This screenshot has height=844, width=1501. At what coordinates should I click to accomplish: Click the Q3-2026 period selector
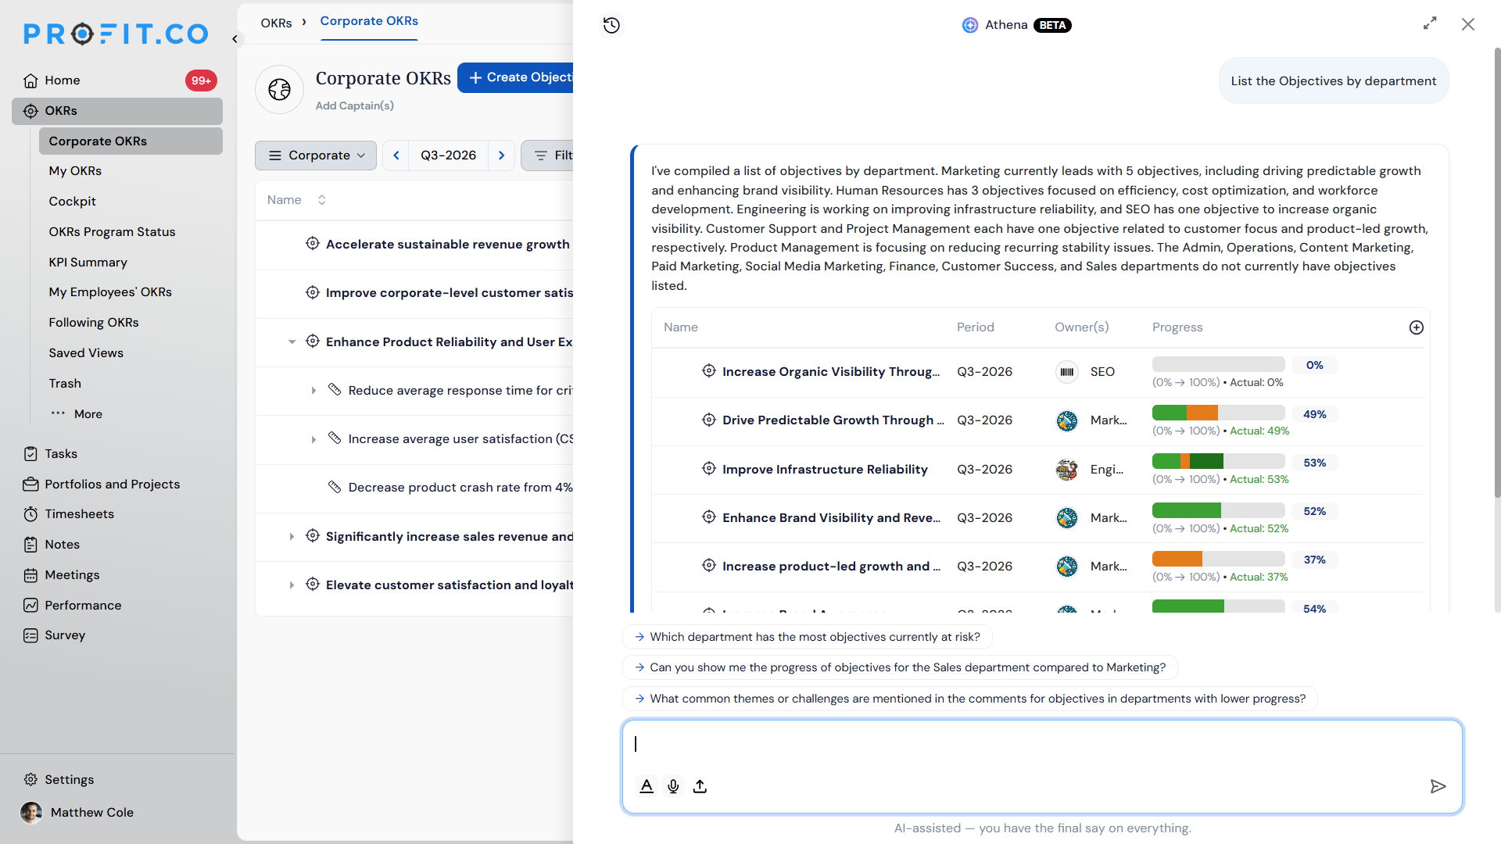click(449, 156)
